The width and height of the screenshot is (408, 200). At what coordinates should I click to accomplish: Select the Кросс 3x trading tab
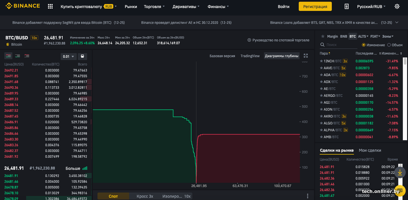(145, 196)
